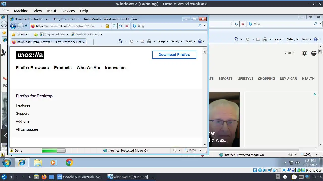Open the Tools menu in front IE window
Image resolution: width=323 pixels, height=181 pixels.
click(x=191, y=41)
